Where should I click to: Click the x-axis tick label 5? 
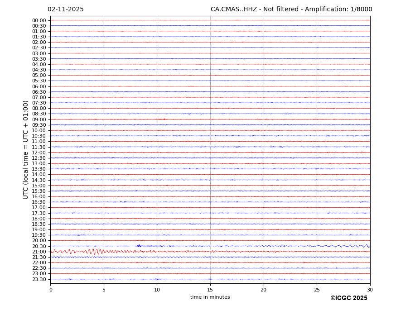pyautogui.click(x=104, y=290)
